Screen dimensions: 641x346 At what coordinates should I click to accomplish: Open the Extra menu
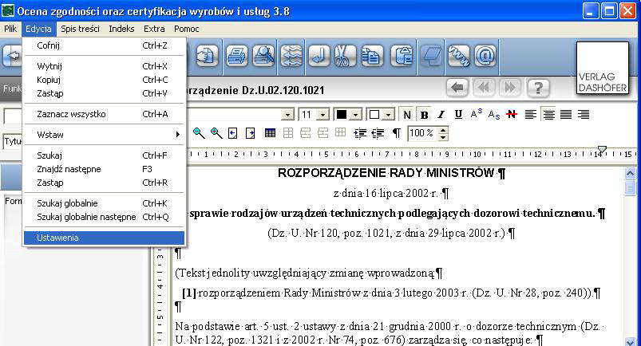click(x=154, y=29)
